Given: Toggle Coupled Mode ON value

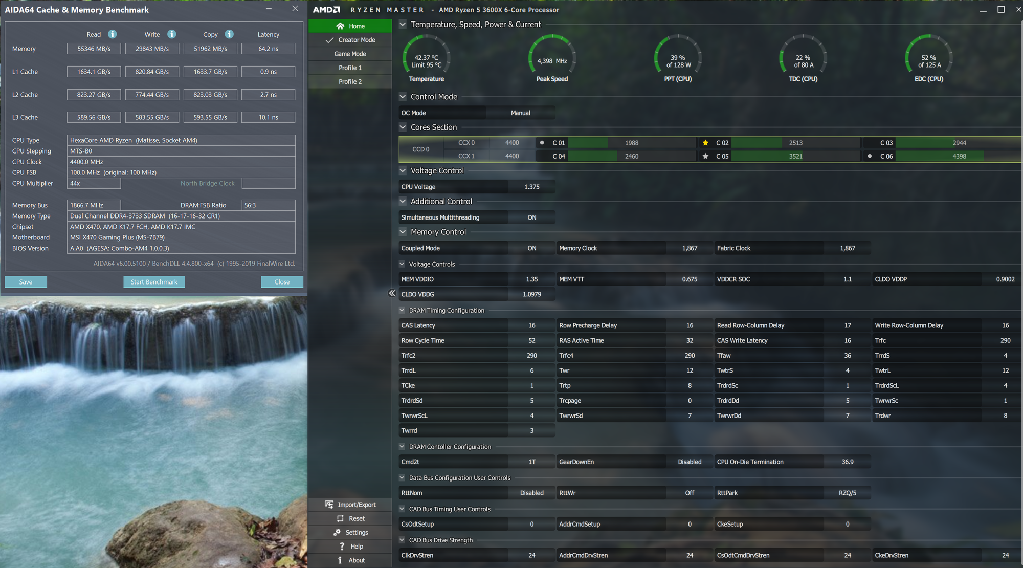Looking at the screenshot, I should click(531, 248).
